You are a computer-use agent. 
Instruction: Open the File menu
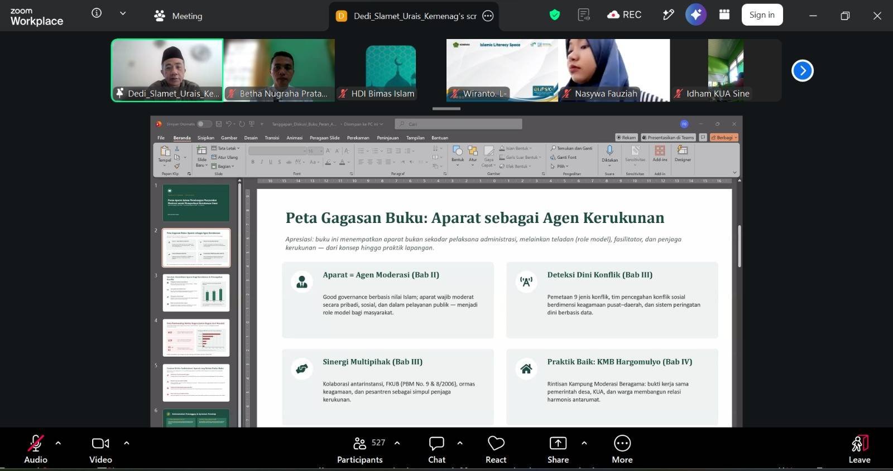161,138
